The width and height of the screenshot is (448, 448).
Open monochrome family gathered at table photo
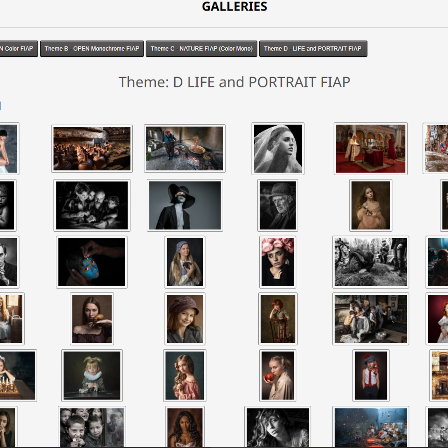tap(92, 205)
